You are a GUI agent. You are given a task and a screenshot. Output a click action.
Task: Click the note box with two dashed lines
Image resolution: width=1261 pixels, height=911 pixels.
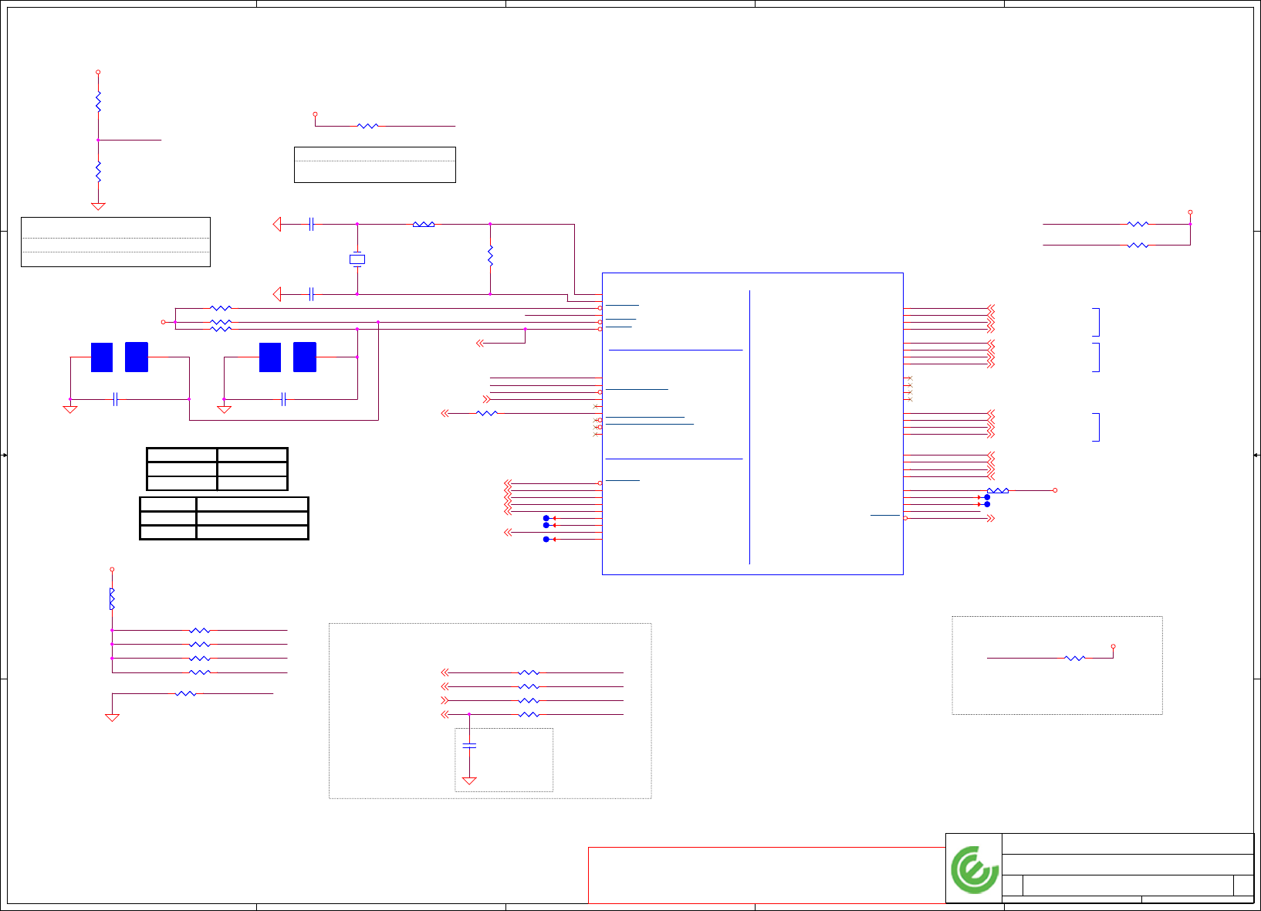116,242
